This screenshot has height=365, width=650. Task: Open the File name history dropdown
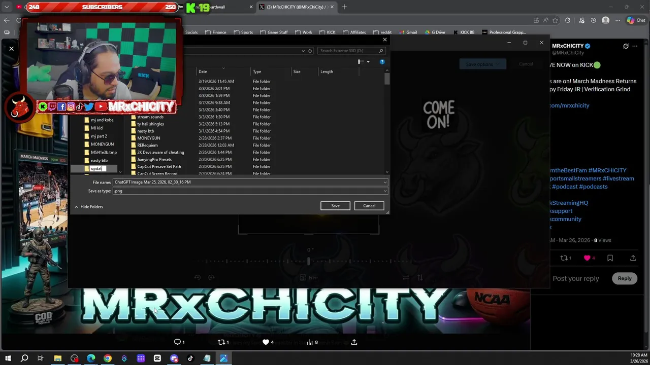[385, 182]
